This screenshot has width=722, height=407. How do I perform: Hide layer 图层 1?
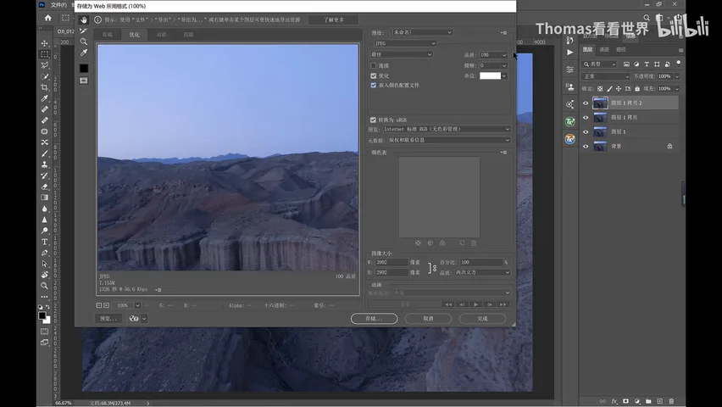tap(586, 131)
